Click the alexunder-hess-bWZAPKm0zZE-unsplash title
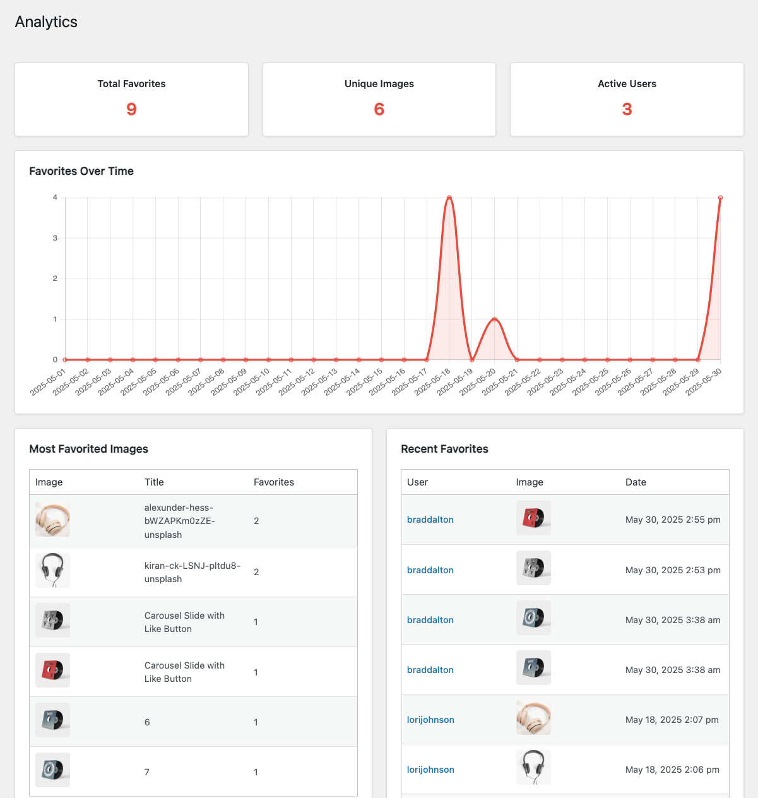Screen dimensions: 758x798 click(x=179, y=521)
